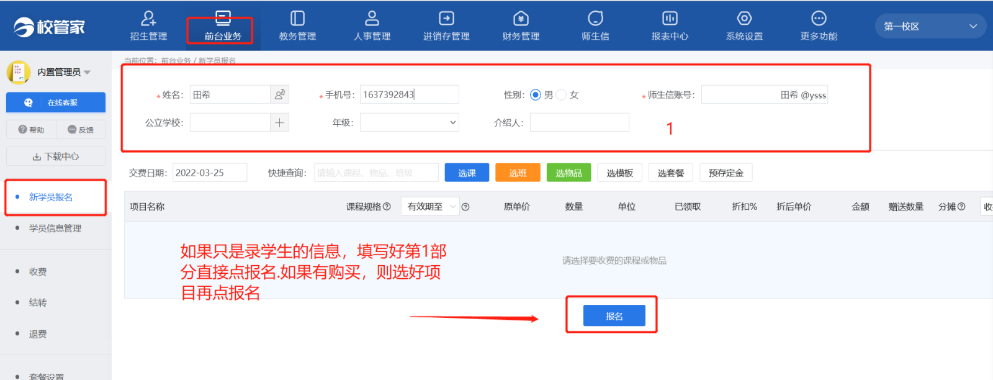
Task: Click 项目名称 column header
Action: pyautogui.click(x=147, y=207)
